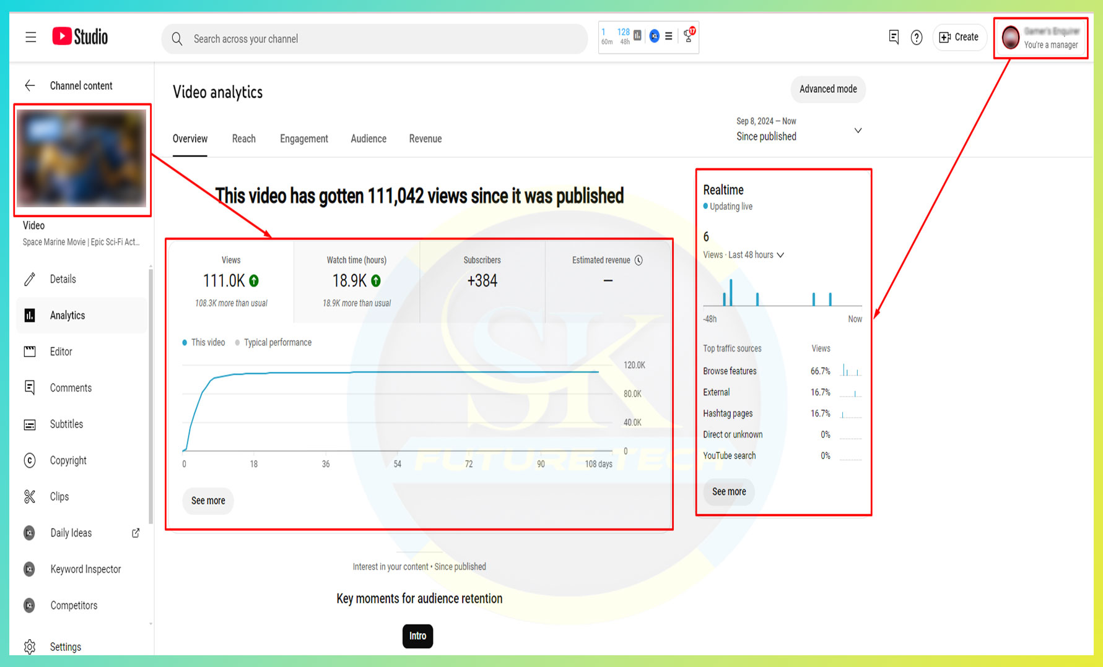Go back using Channel content arrow

[30, 86]
